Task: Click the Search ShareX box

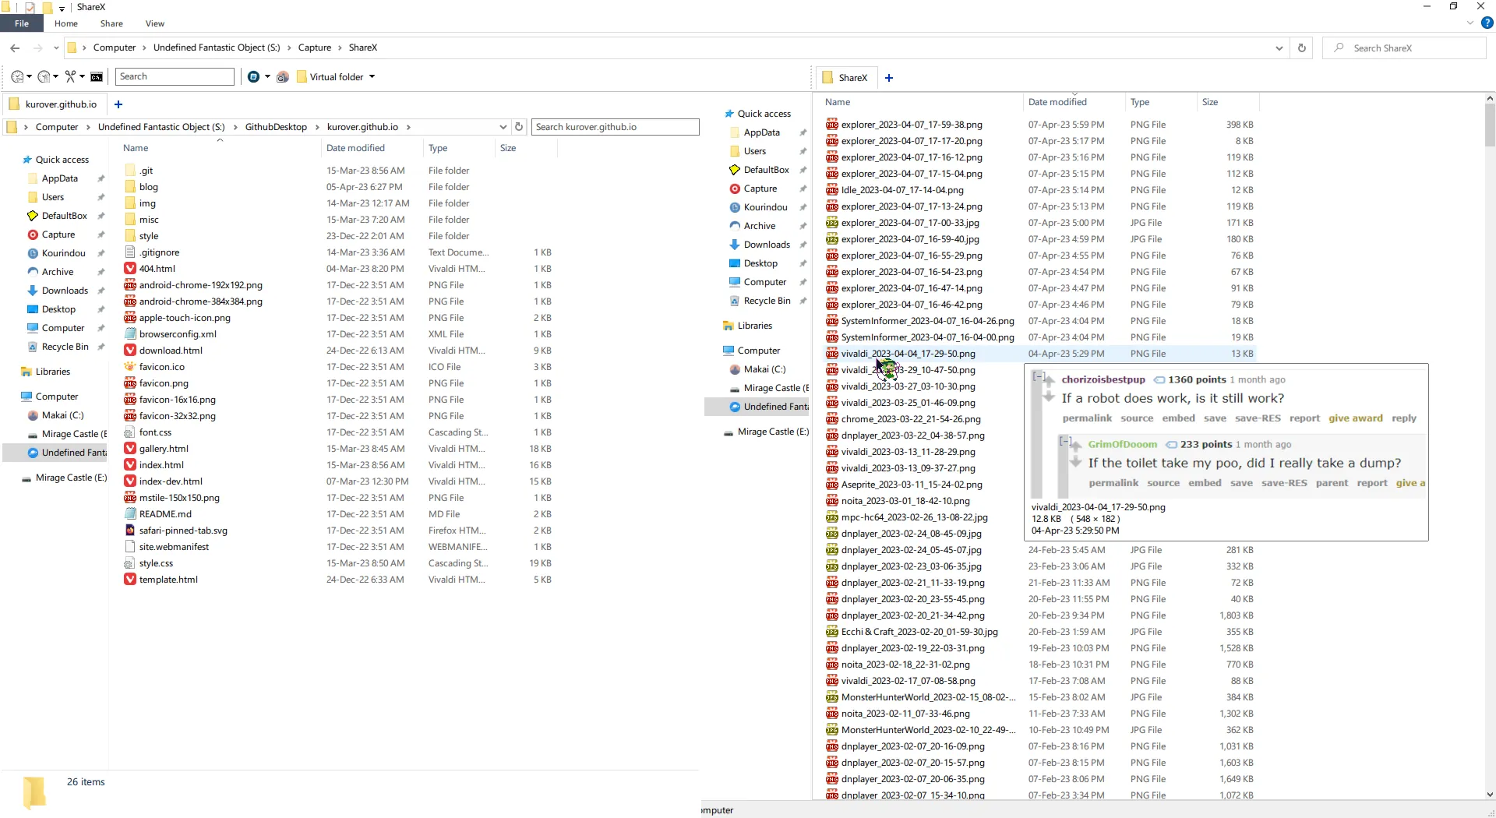Action: pos(1404,48)
